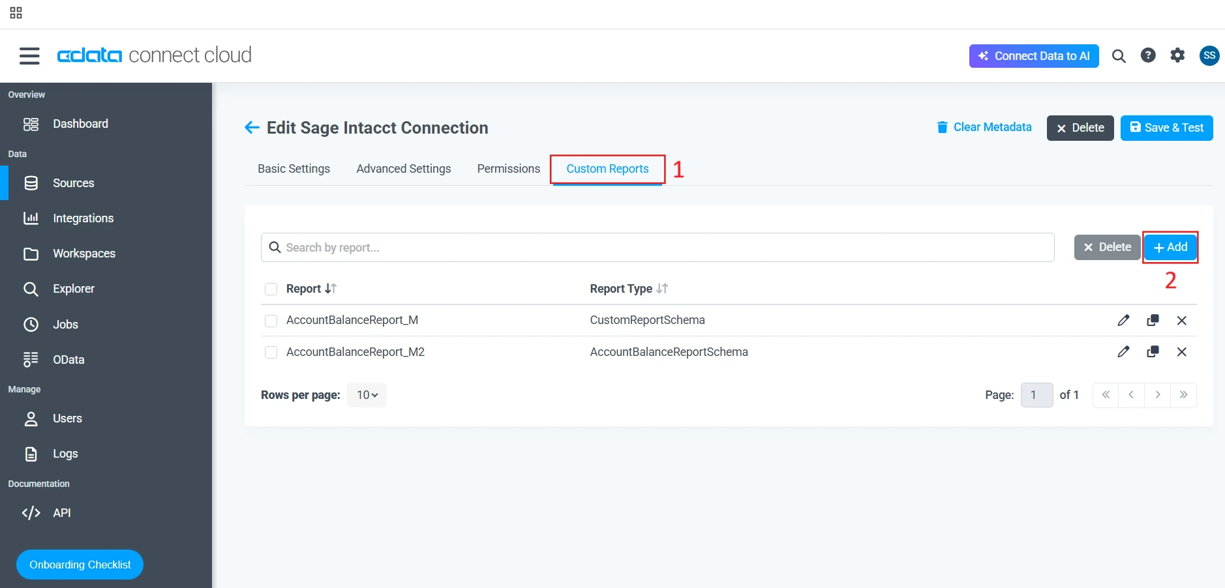Click the hamburger menu next to the logo
This screenshot has height=588, width=1225.
point(29,55)
